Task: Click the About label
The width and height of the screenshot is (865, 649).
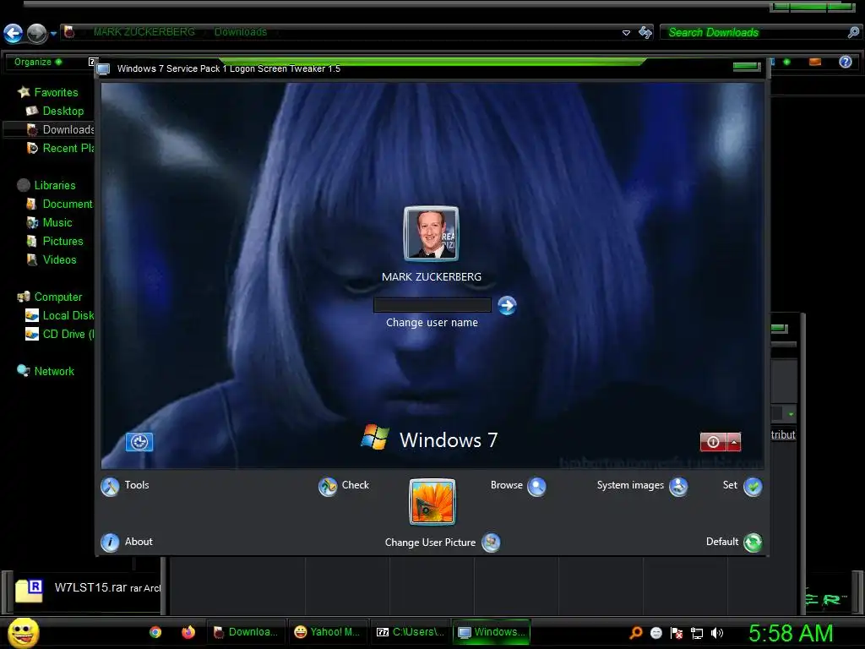Action: point(139,542)
